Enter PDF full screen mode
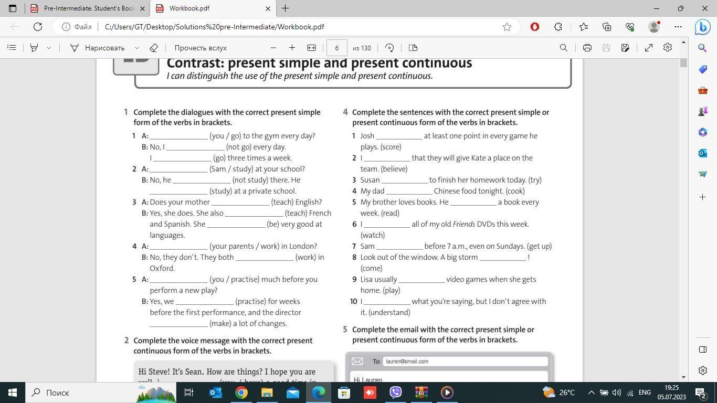The image size is (717, 403). tap(649, 48)
